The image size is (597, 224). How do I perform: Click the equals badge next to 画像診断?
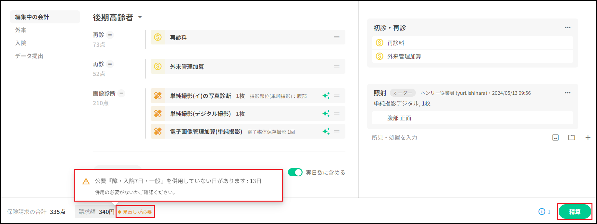tap(121, 93)
